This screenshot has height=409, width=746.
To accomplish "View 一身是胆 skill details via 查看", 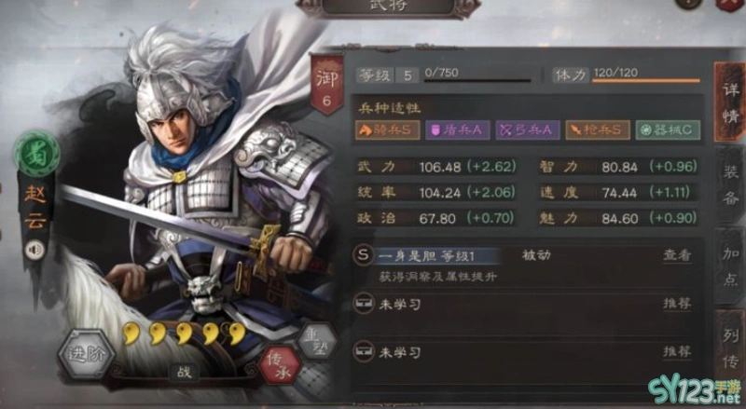I will [677, 255].
